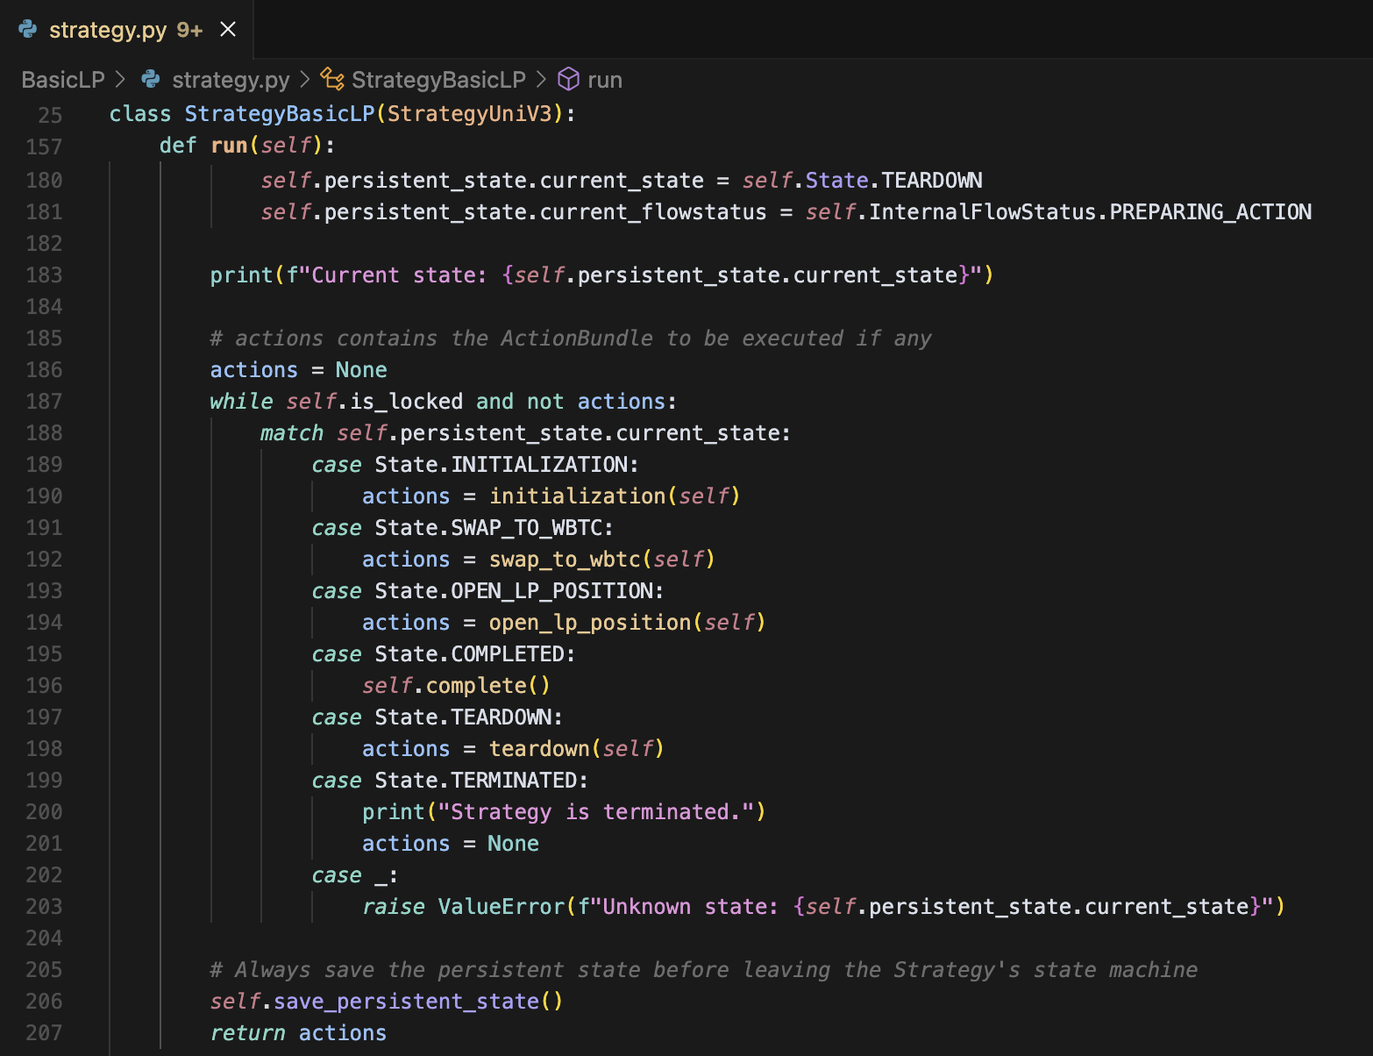Click line number 187 in gutter
The image size is (1373, 1056).
[x=44, y=401]
